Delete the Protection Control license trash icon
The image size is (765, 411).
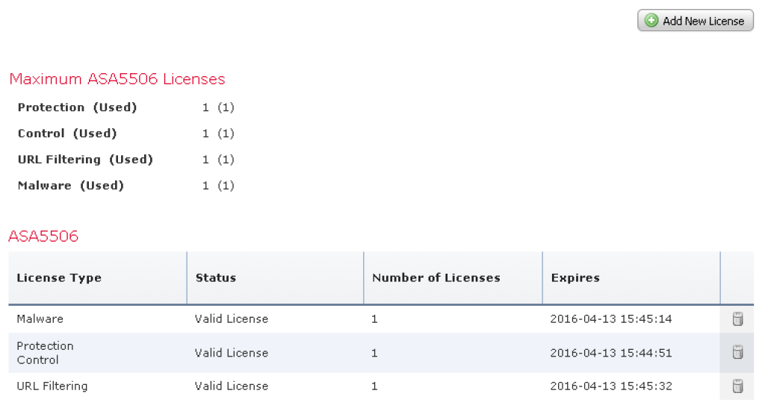[737, 353]
